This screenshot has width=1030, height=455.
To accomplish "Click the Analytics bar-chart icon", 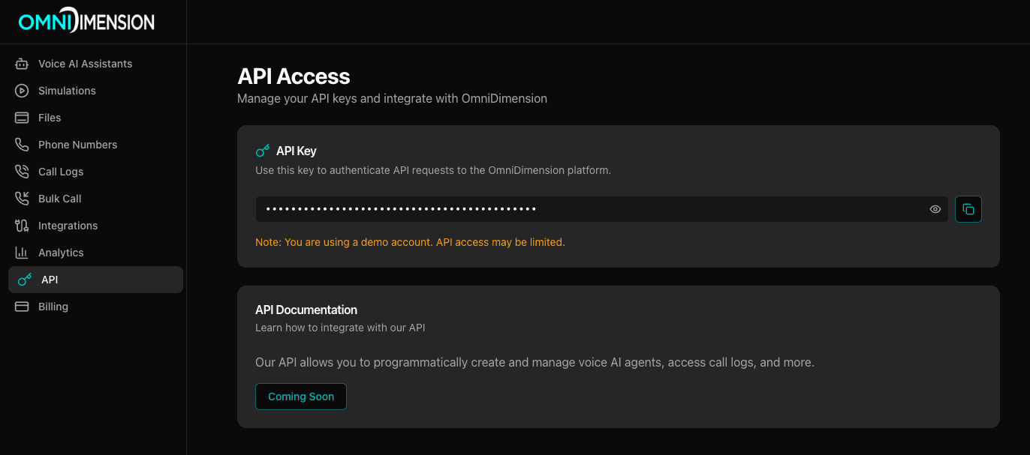I will tap(23, 253).
